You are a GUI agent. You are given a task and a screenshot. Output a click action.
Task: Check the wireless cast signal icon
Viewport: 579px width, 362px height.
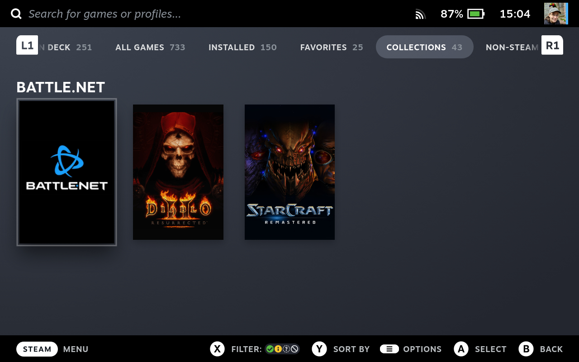pos(421,14)
